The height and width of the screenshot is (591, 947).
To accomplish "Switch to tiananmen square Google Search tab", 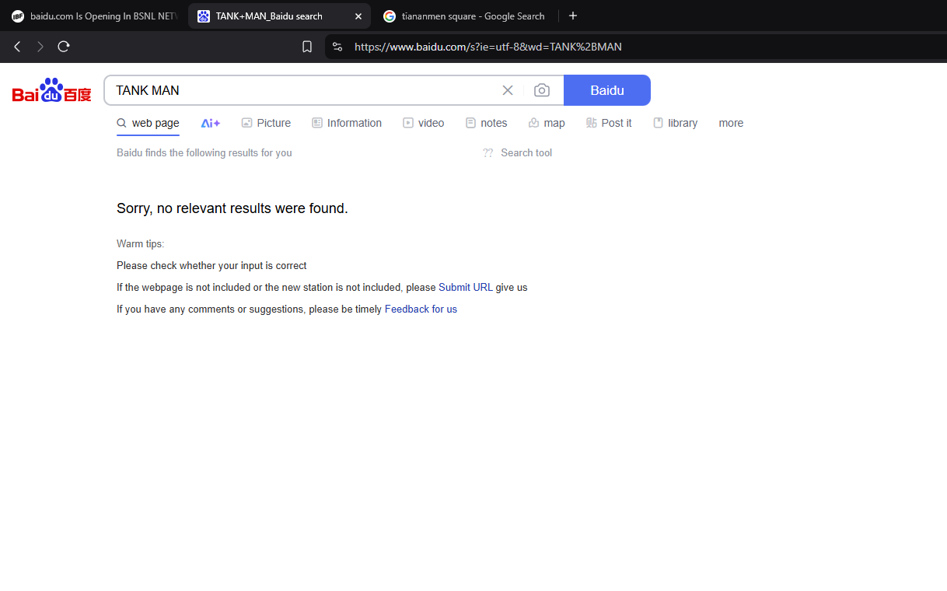I will [x=465, y=16].
